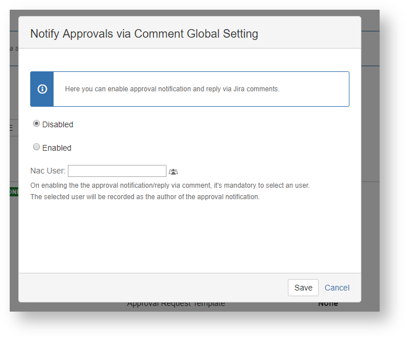Image resolution: width=407 pixels, height=339 pixels.
Task: Click the Nac User text field
Action: pos(117,171)
